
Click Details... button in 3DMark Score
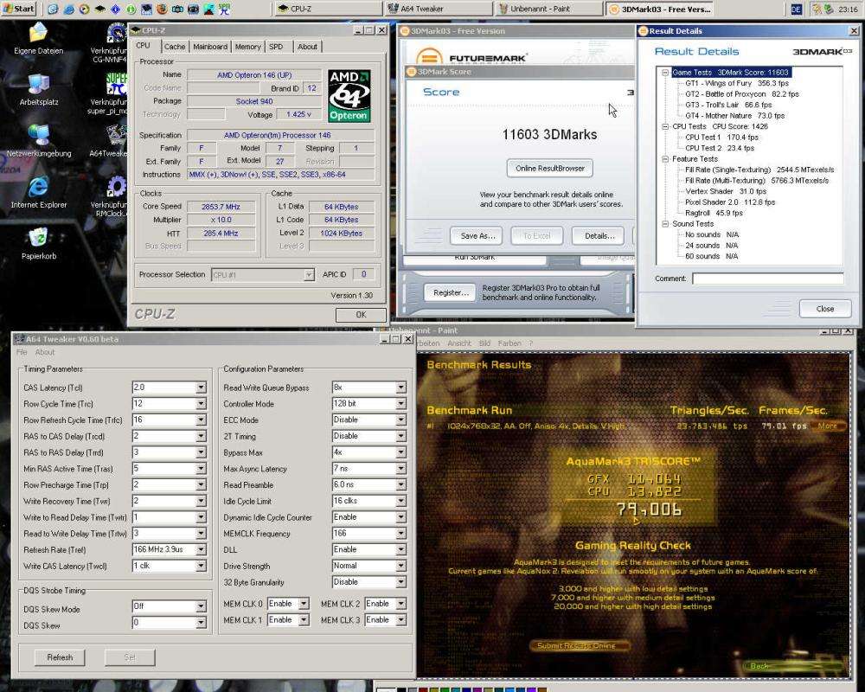click(598, 235)
